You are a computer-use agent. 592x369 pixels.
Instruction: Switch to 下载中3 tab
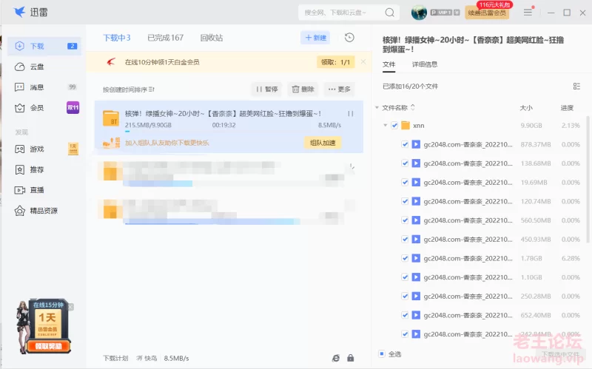[117, 38]
